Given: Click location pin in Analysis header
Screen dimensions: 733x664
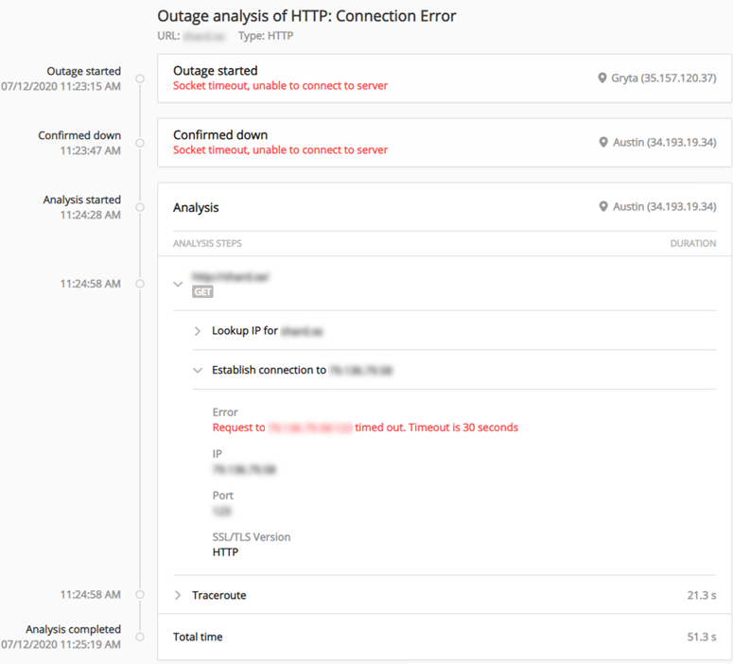Looking at the screenshot, I should click(x=602, y=207).
